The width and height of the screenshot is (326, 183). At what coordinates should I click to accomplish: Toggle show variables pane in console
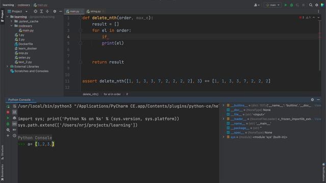[x=14, y=124]
